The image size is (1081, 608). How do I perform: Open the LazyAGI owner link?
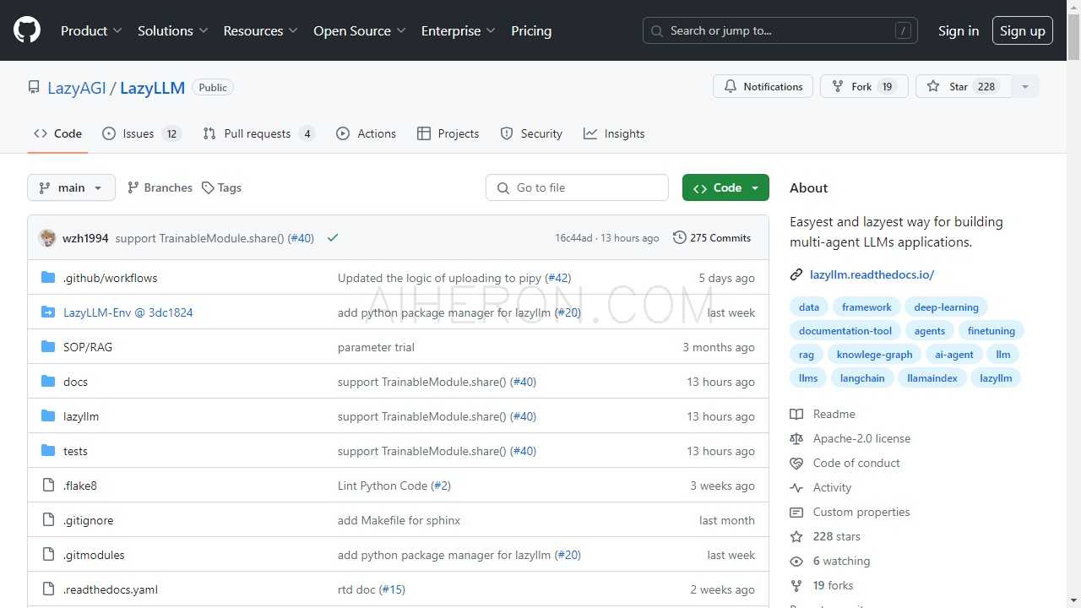coord(77,88)
